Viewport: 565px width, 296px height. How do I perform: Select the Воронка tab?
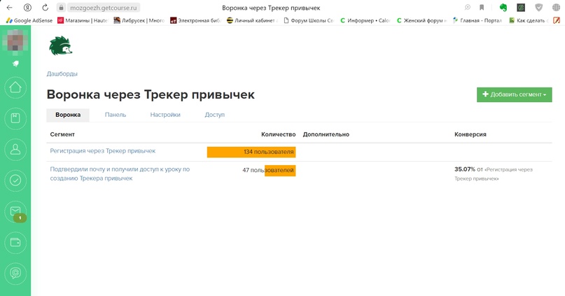coord(68,115)
